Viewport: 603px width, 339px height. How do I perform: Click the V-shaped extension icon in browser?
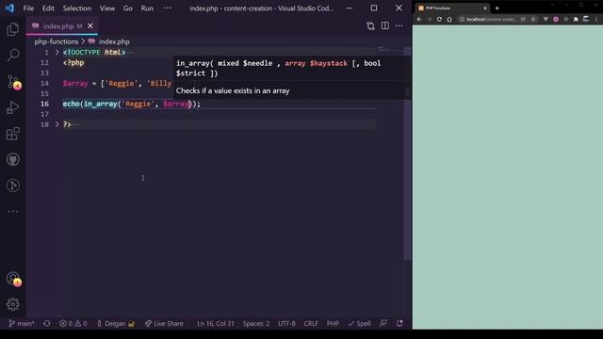coord(546,19)
